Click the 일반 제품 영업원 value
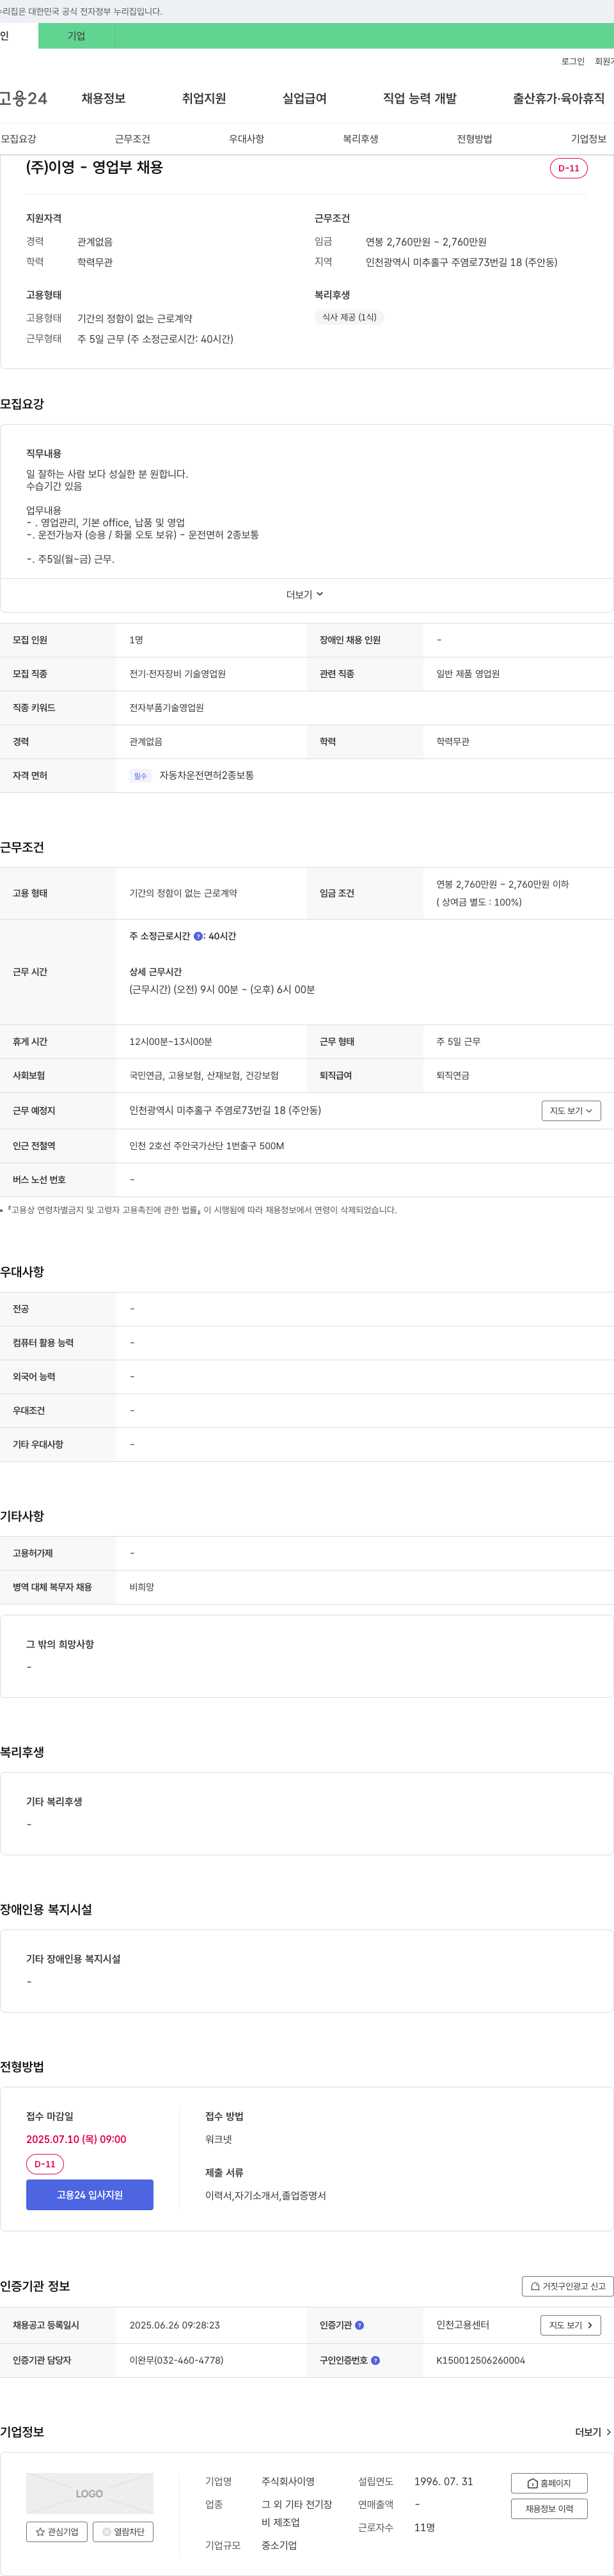 [468, 674]
